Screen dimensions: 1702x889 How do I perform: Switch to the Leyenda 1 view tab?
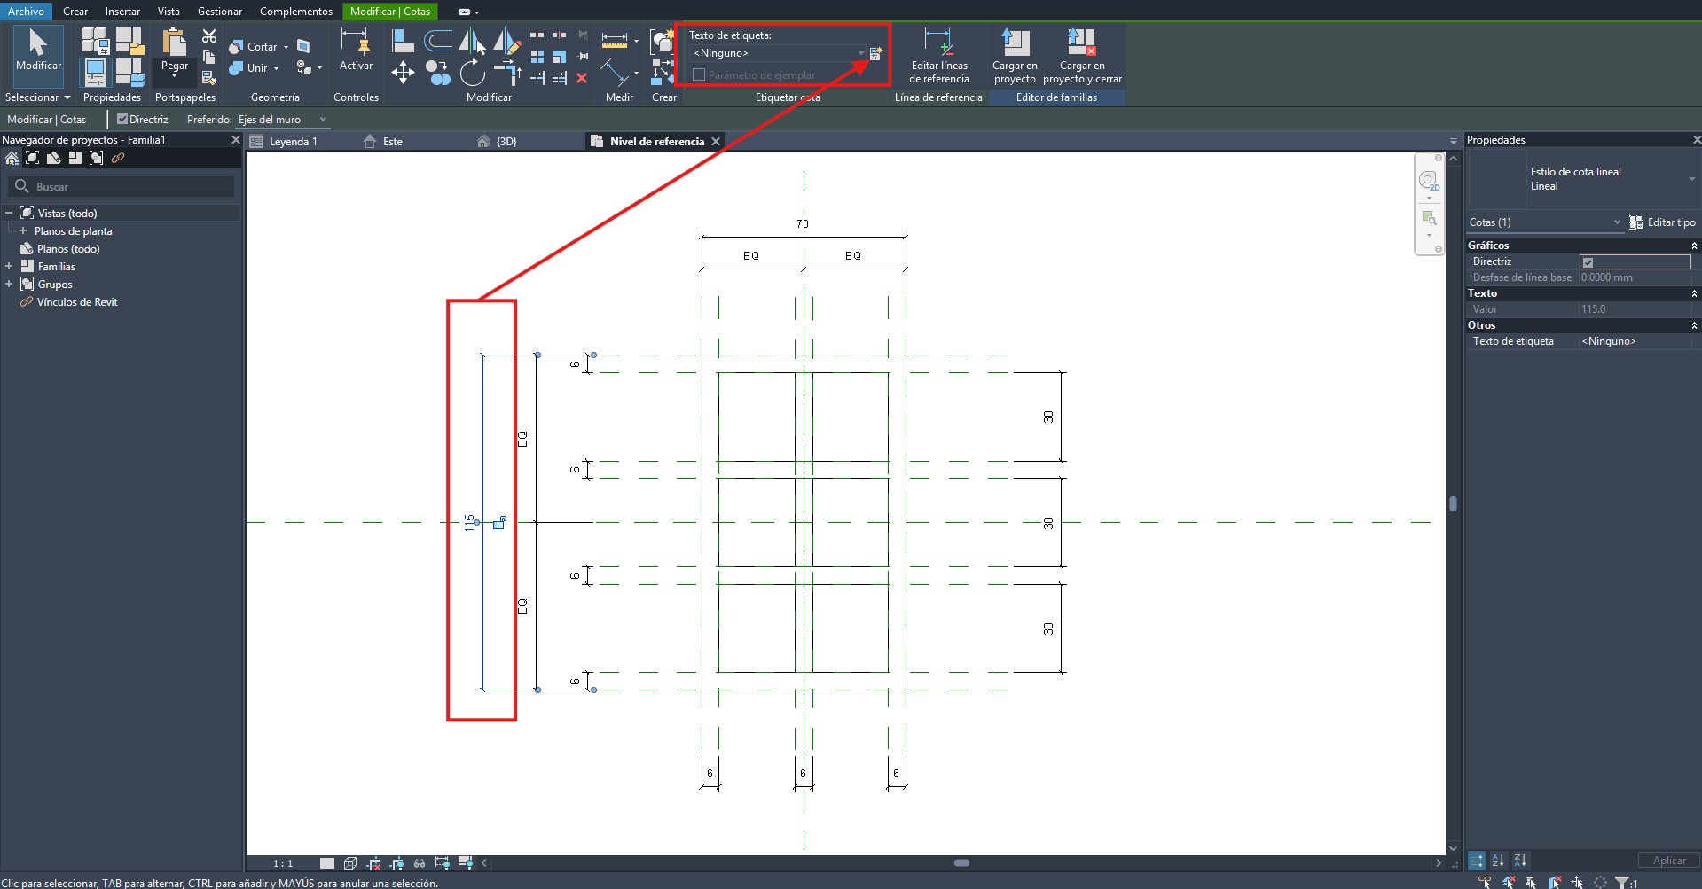pos(293,142)
